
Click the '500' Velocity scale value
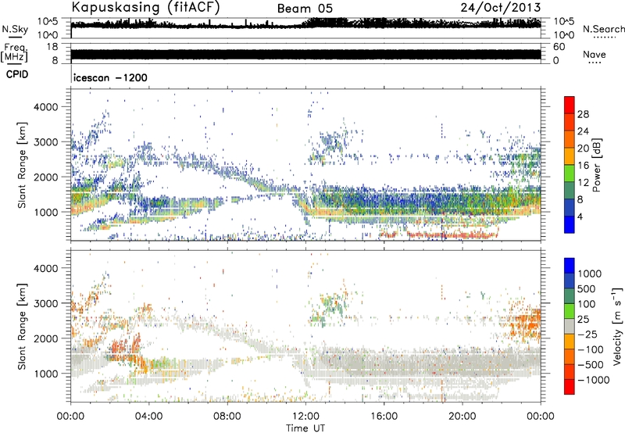pos(586,288)
